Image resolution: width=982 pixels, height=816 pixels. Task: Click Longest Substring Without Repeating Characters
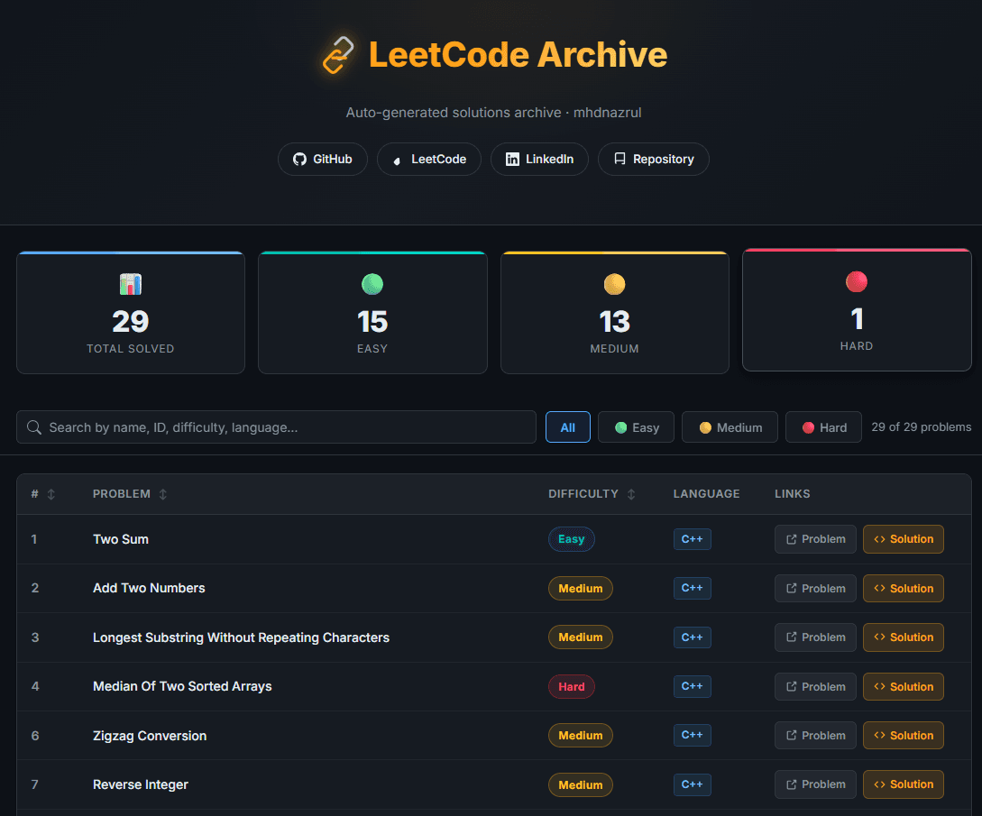241,637
